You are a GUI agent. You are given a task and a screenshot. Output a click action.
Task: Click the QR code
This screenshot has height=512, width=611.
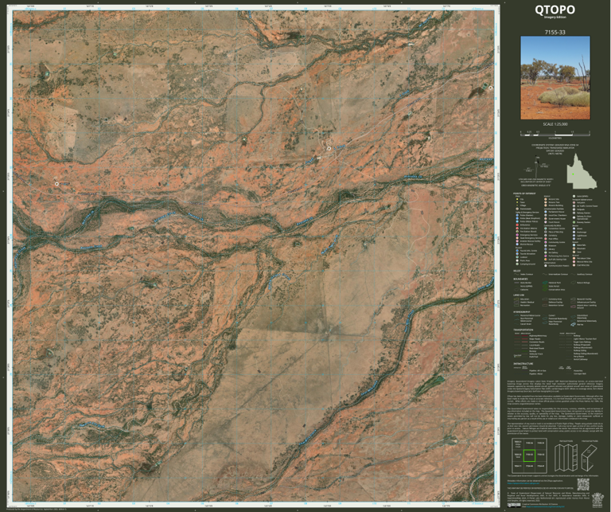click(x=583, y=485)
